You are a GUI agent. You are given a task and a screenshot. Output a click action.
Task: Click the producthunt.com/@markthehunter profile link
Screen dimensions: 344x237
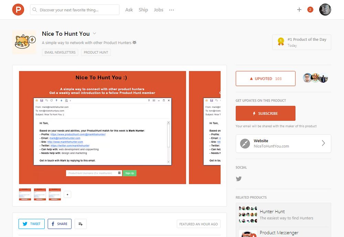pyautogui.click(x=78, y=134)
